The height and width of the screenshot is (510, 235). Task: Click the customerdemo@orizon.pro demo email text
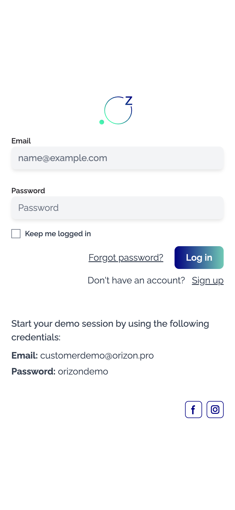(97, 355)
